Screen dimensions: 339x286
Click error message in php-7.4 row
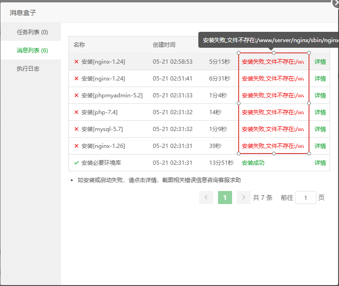click(x=273, y=112)
